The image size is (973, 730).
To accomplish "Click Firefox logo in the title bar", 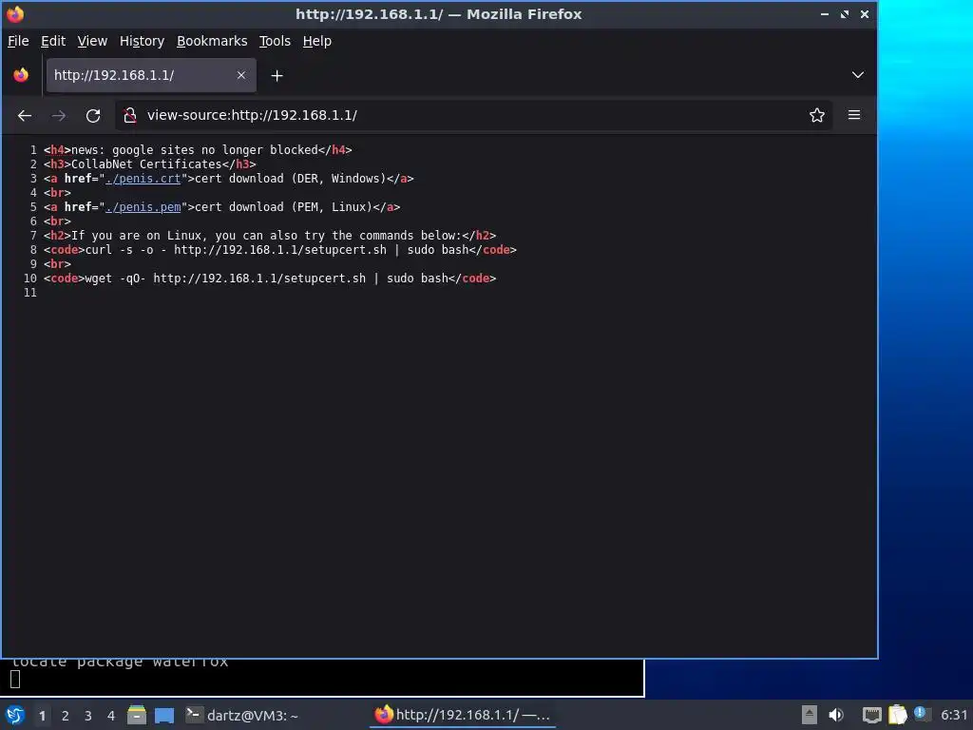I will pyautogui.click(x=15, y=13).
